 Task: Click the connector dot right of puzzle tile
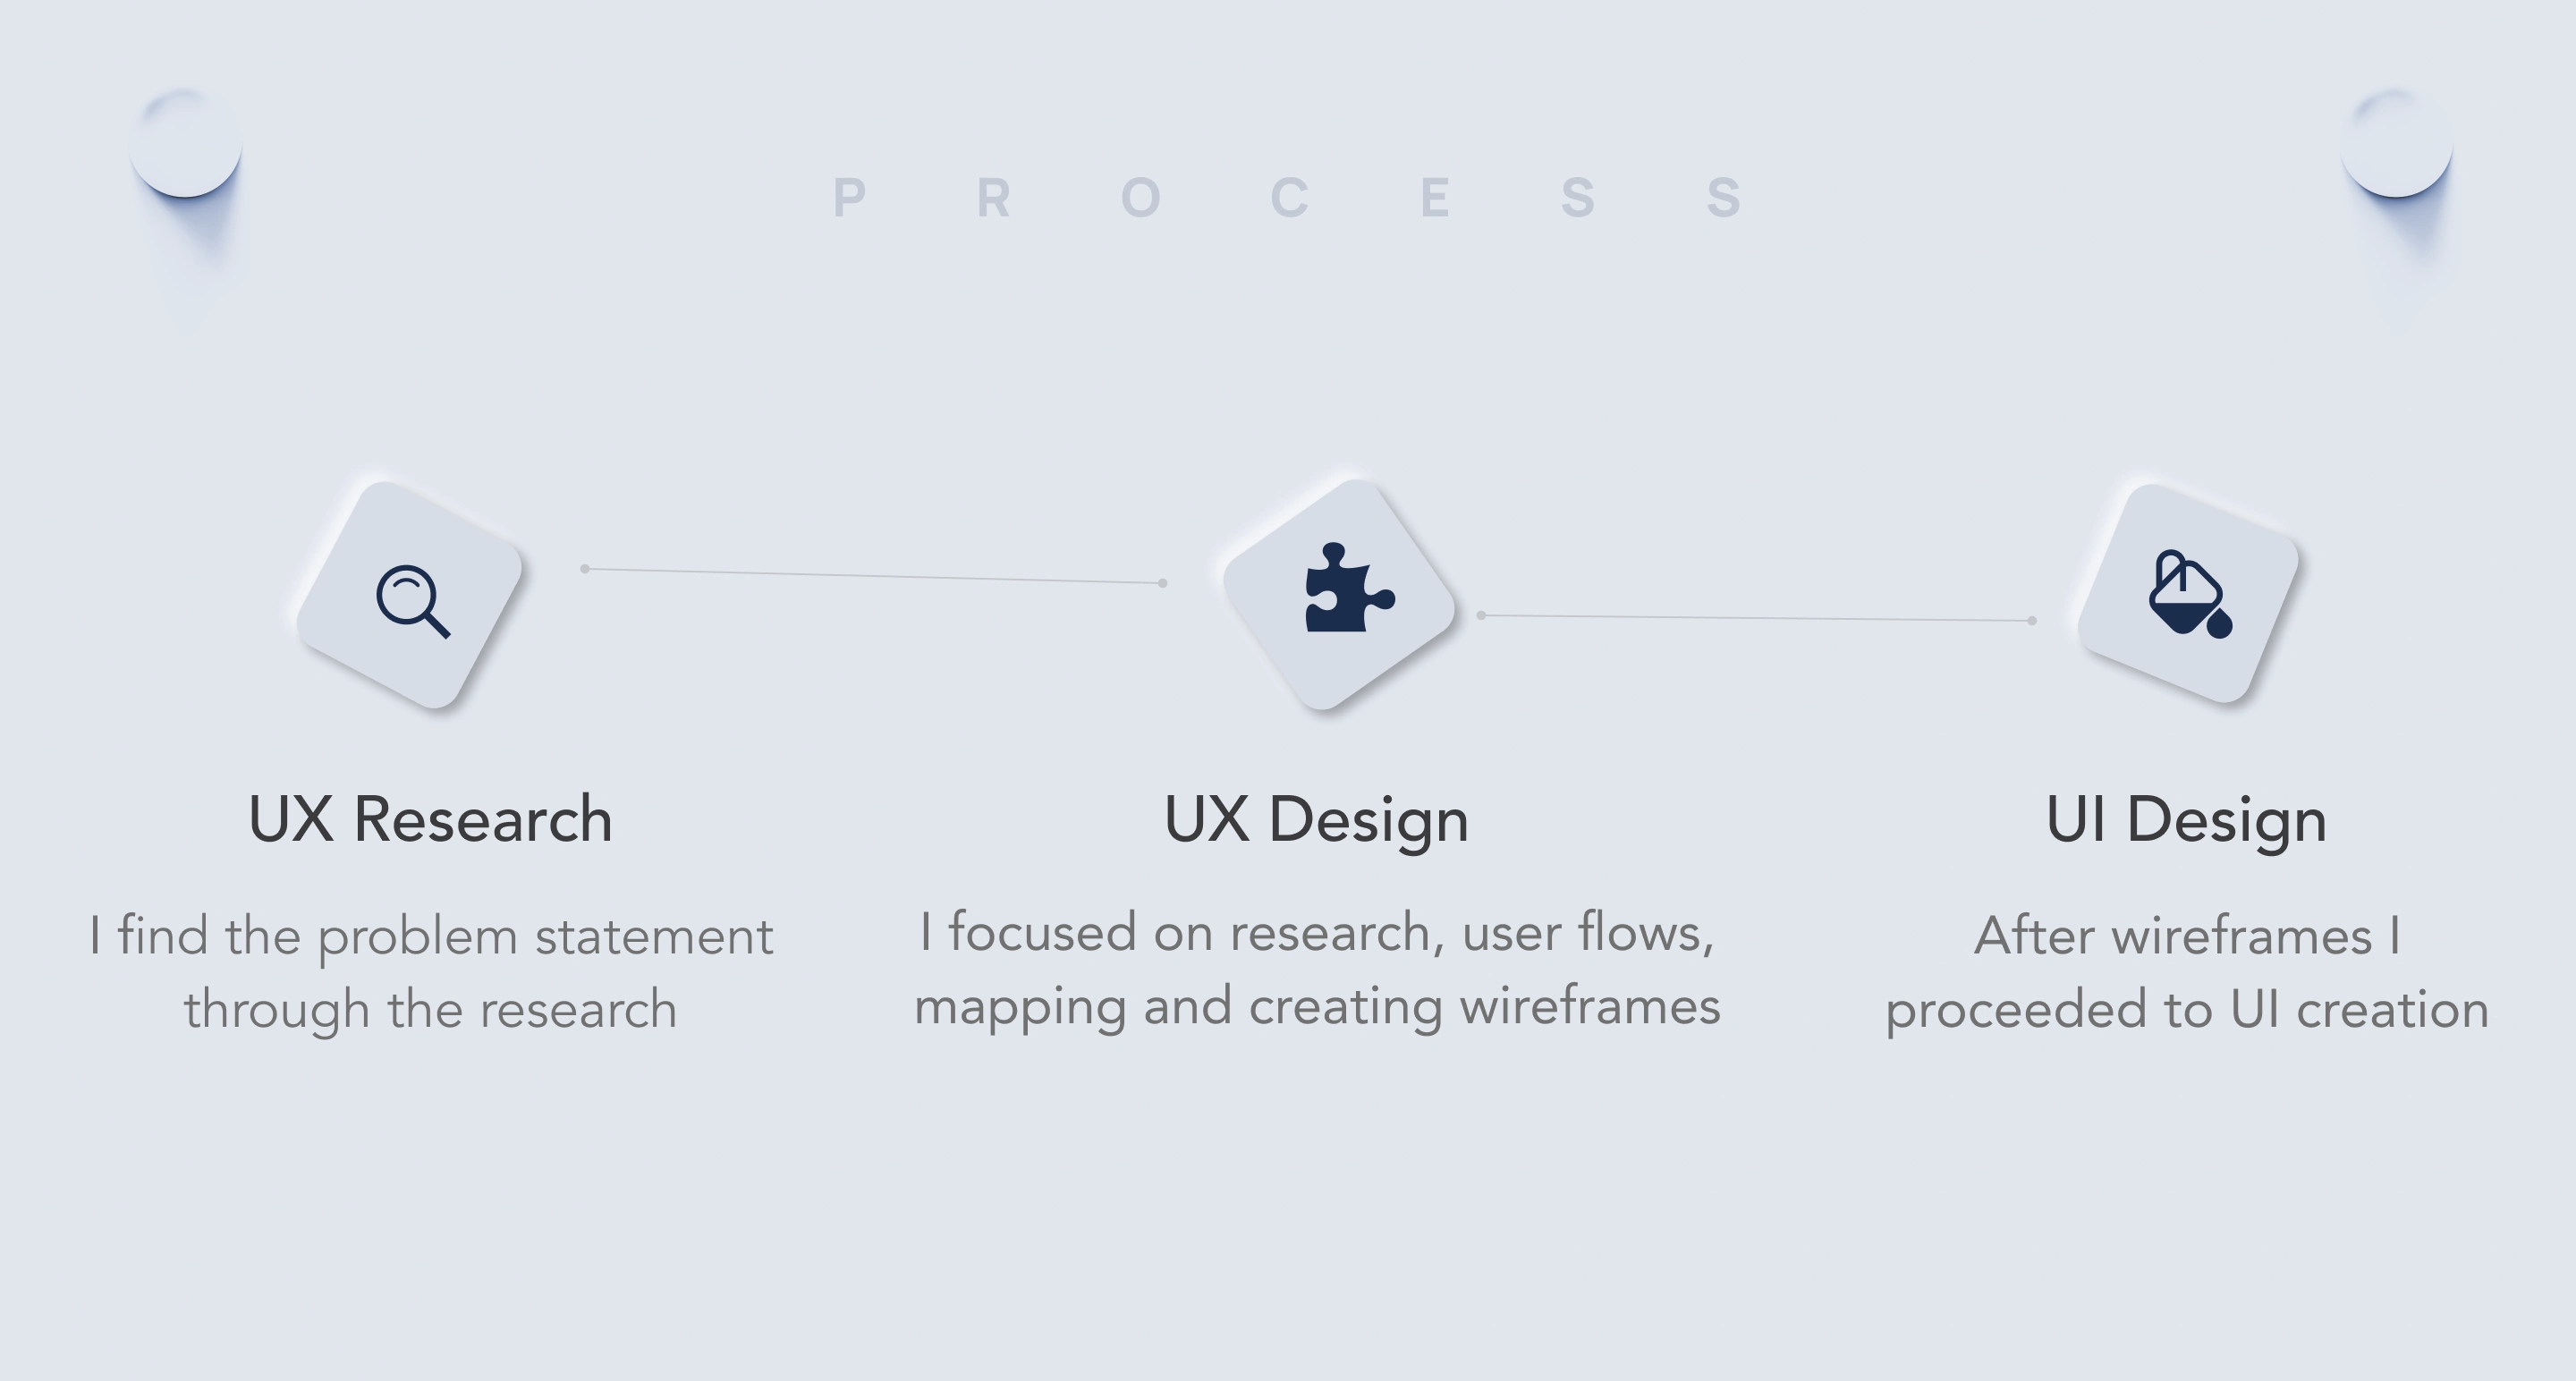point(1481,615)
